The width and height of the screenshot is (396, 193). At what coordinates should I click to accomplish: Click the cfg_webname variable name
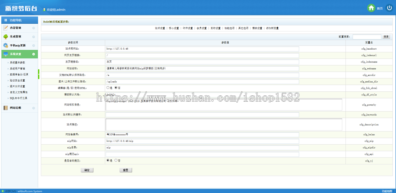[x=369, y=68]
